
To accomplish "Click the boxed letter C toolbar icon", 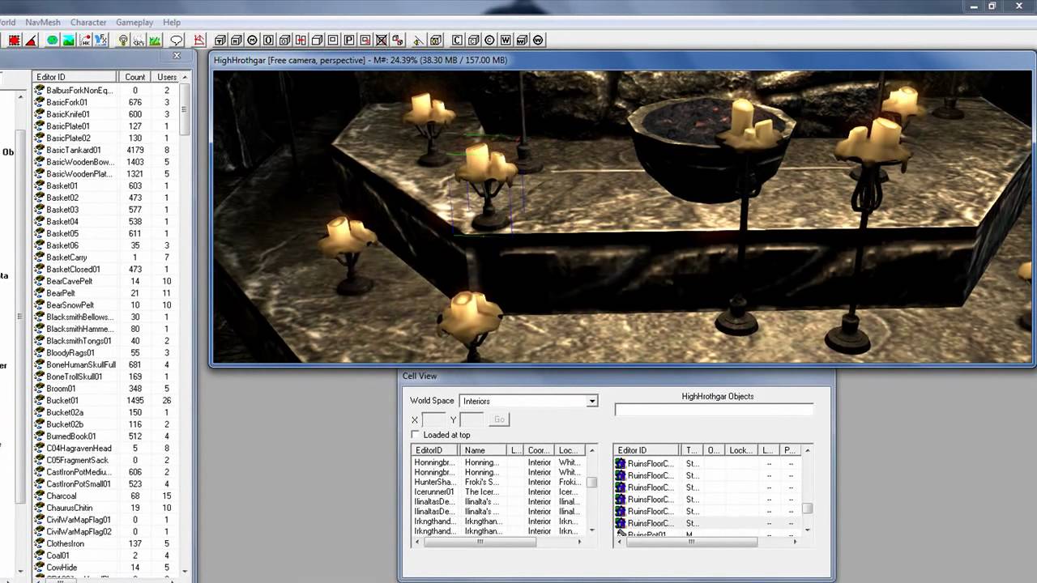I will (x=457, y=40).
